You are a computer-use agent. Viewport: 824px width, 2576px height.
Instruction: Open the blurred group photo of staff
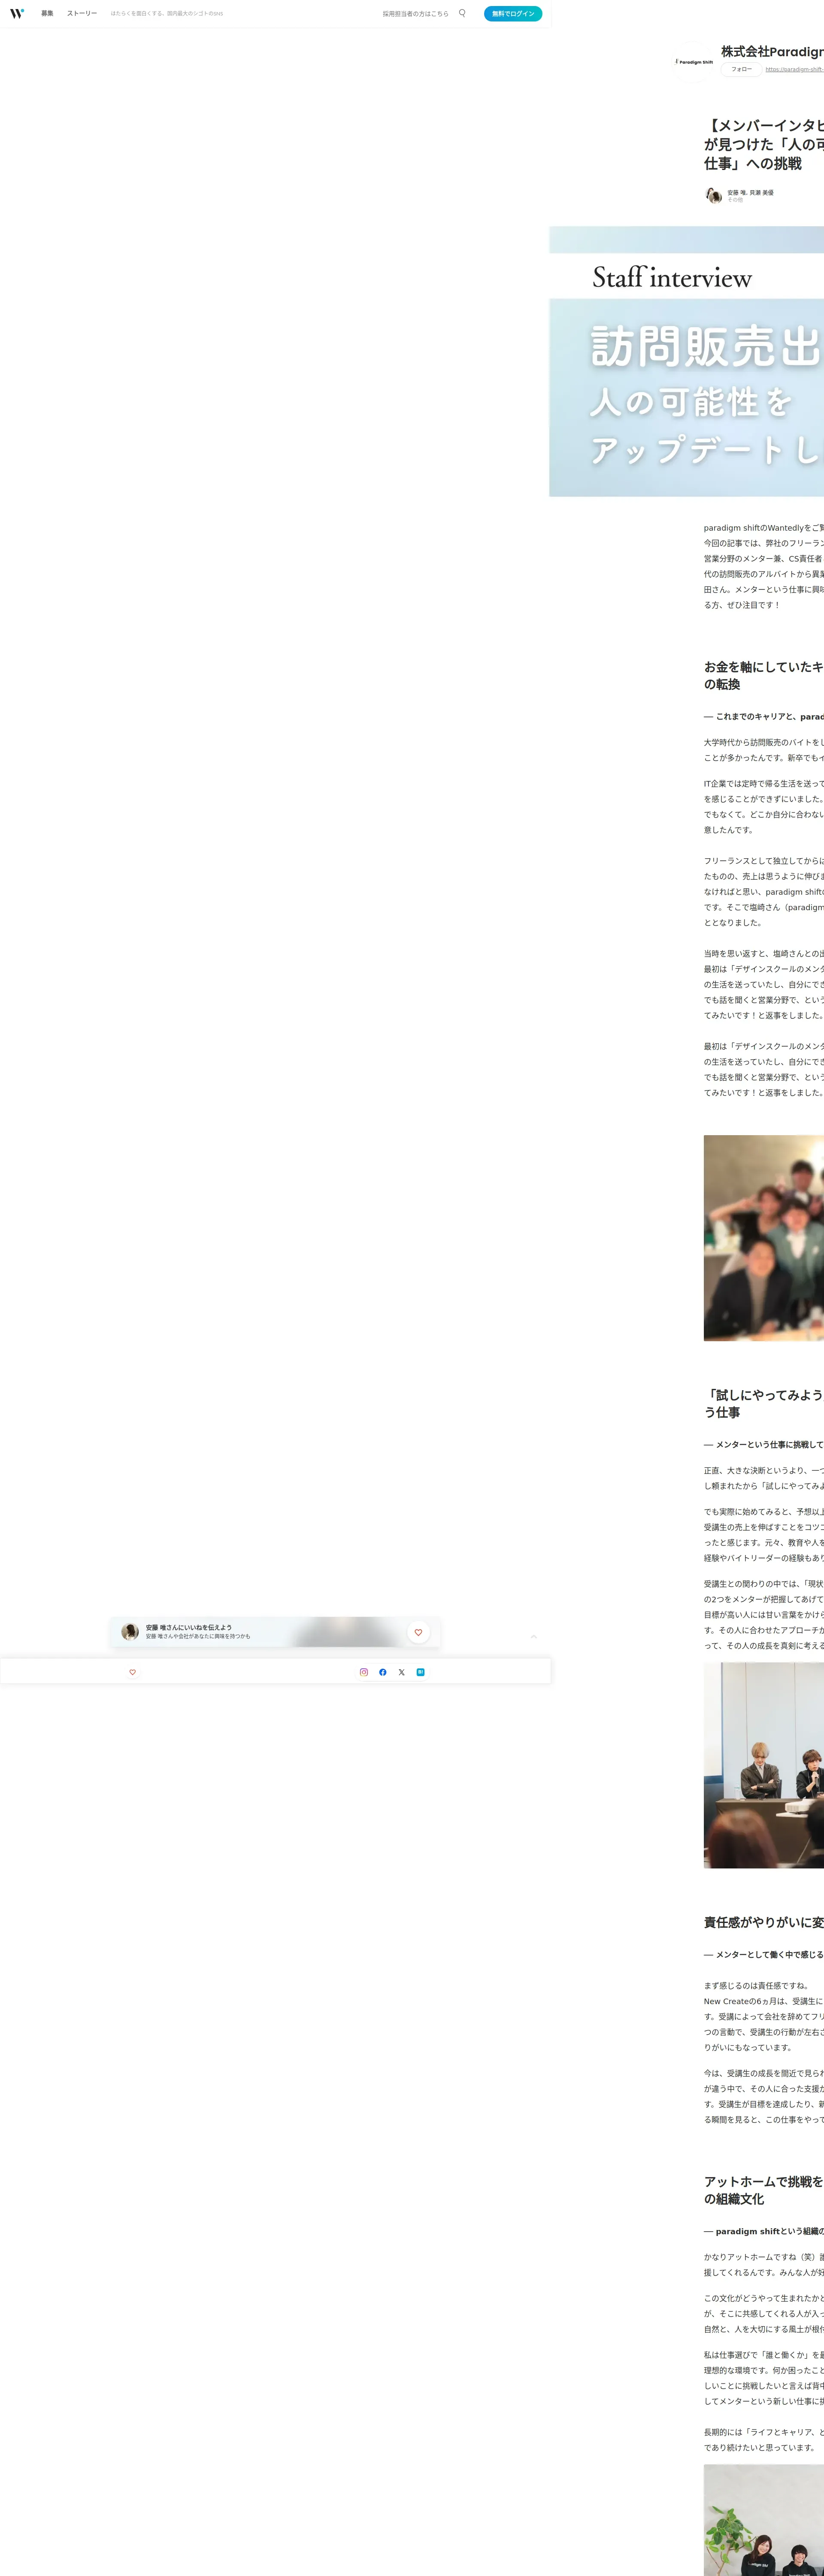764,1238
